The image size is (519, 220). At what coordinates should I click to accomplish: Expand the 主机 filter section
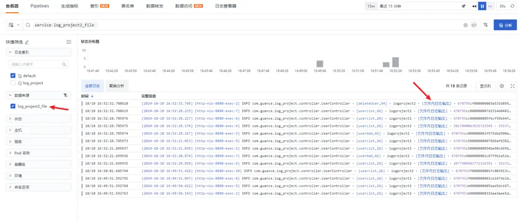[38, 130]
